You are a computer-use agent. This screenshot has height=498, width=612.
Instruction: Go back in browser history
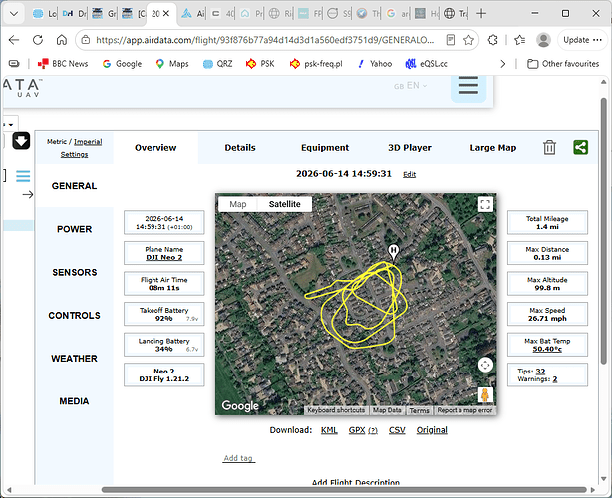pyautogui.click(x=14, y=40)
